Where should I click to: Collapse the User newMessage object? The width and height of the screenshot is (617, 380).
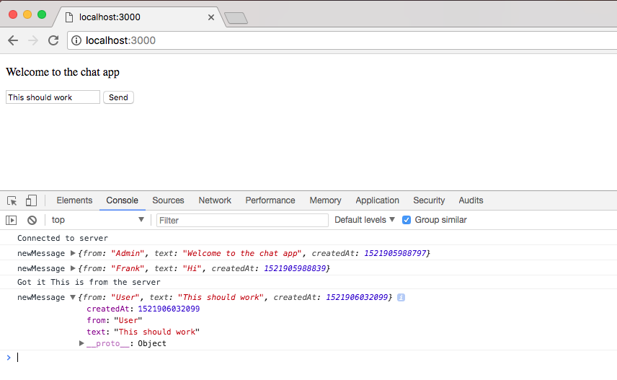[x=72, y=298]
